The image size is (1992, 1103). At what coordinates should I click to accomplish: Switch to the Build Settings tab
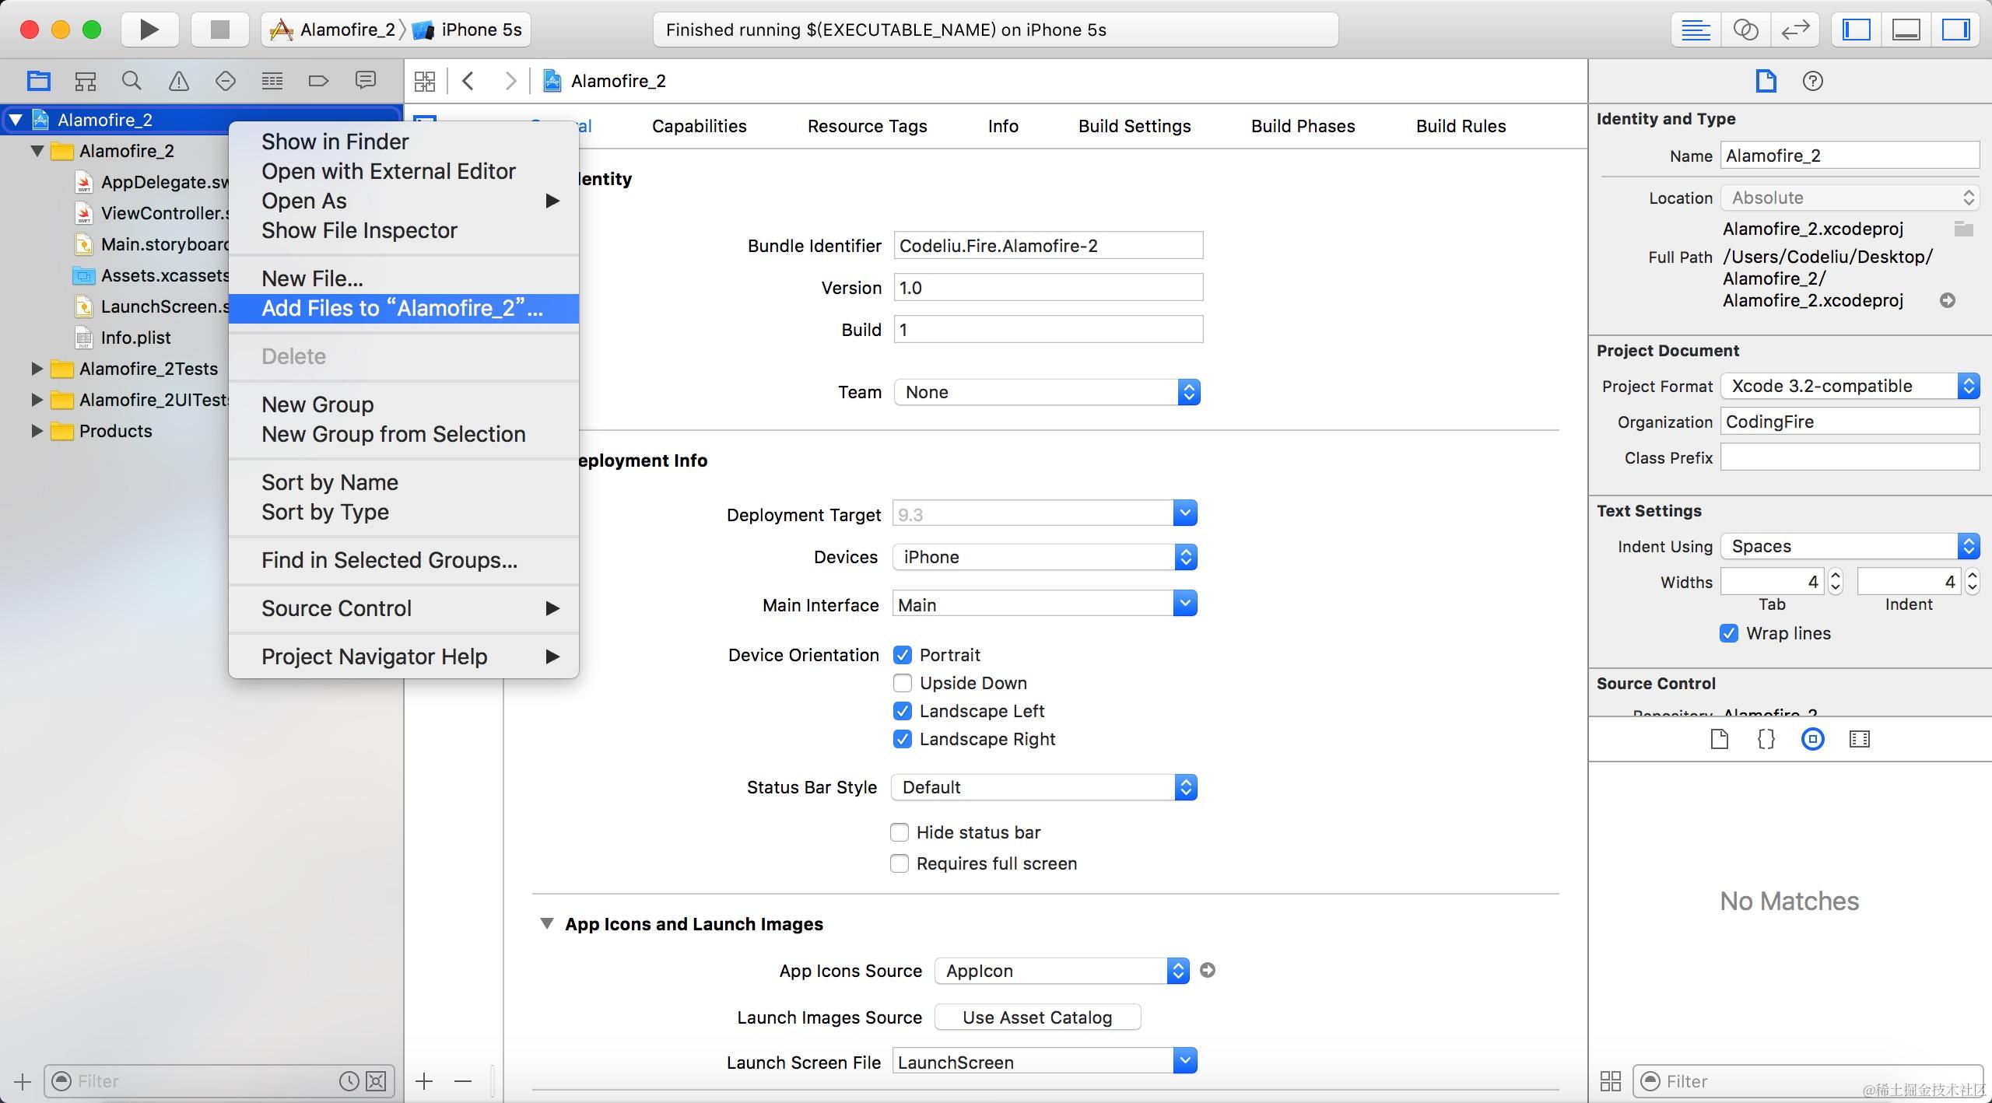pos(1134,126)
